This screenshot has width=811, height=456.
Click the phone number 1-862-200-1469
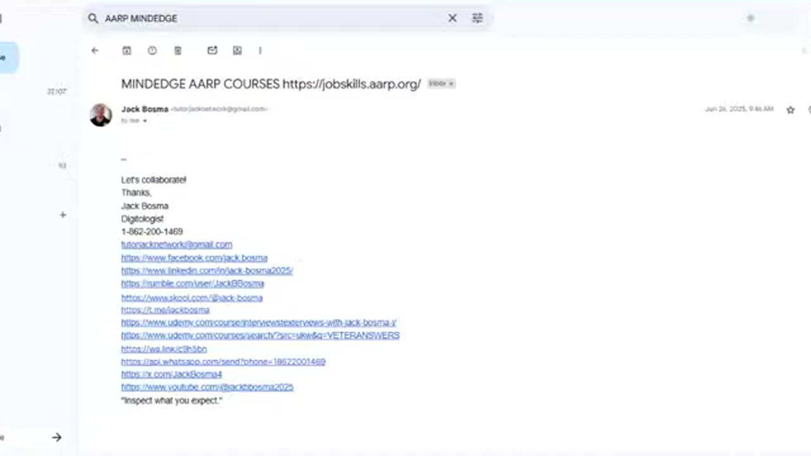click(x=152, y=232)
